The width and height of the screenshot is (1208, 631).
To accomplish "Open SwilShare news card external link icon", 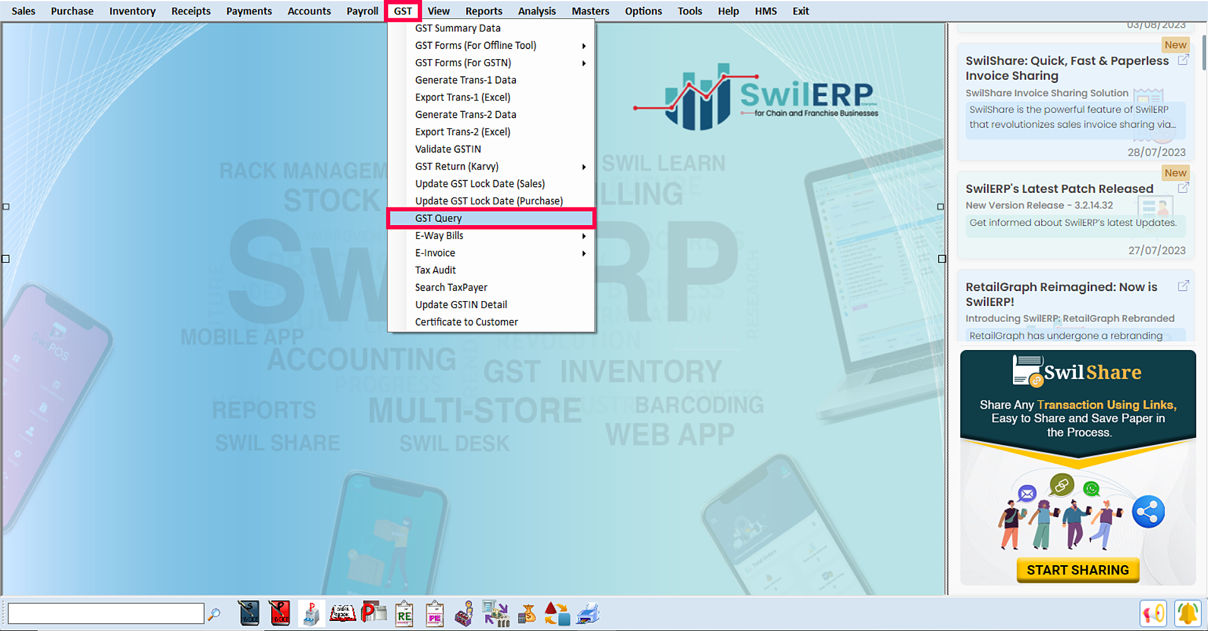I will coord(1183,60).
